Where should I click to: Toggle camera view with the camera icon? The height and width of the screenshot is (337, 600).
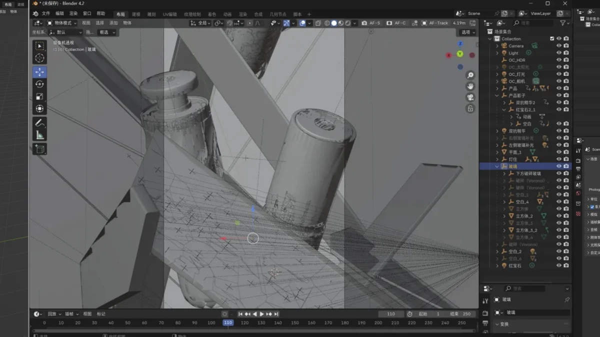pos(470,97)
